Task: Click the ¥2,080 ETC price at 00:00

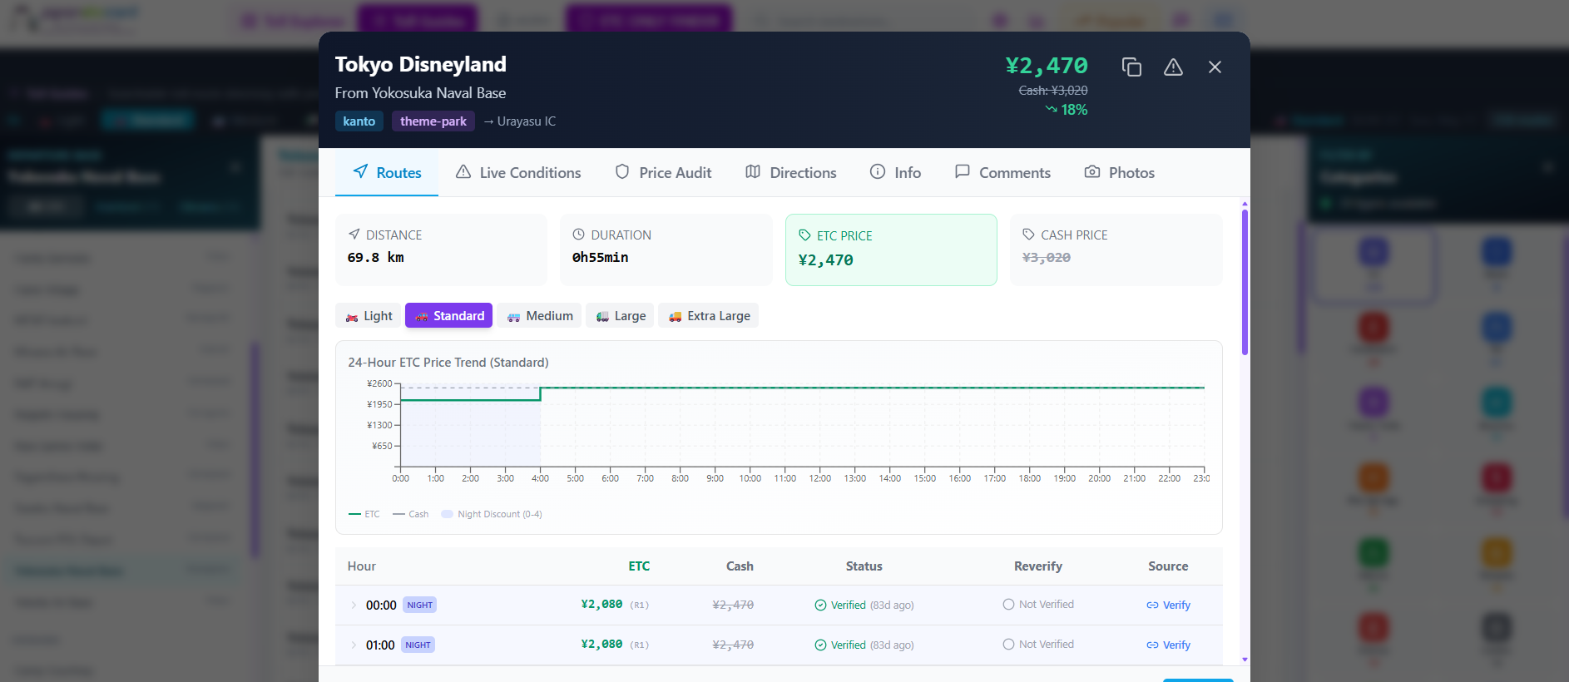Action: pos(601,605)
